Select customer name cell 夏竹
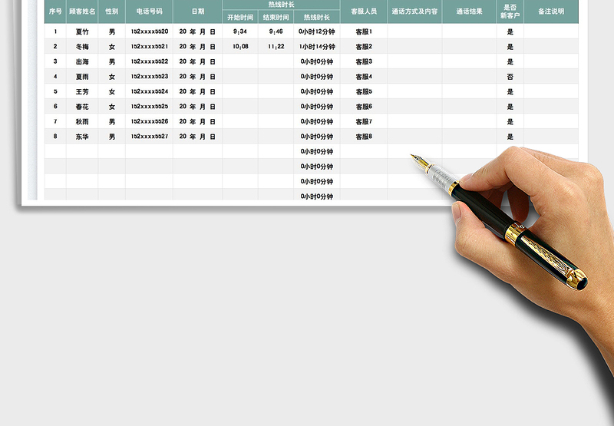The image size is (614, 426). (x=82, y=31)
